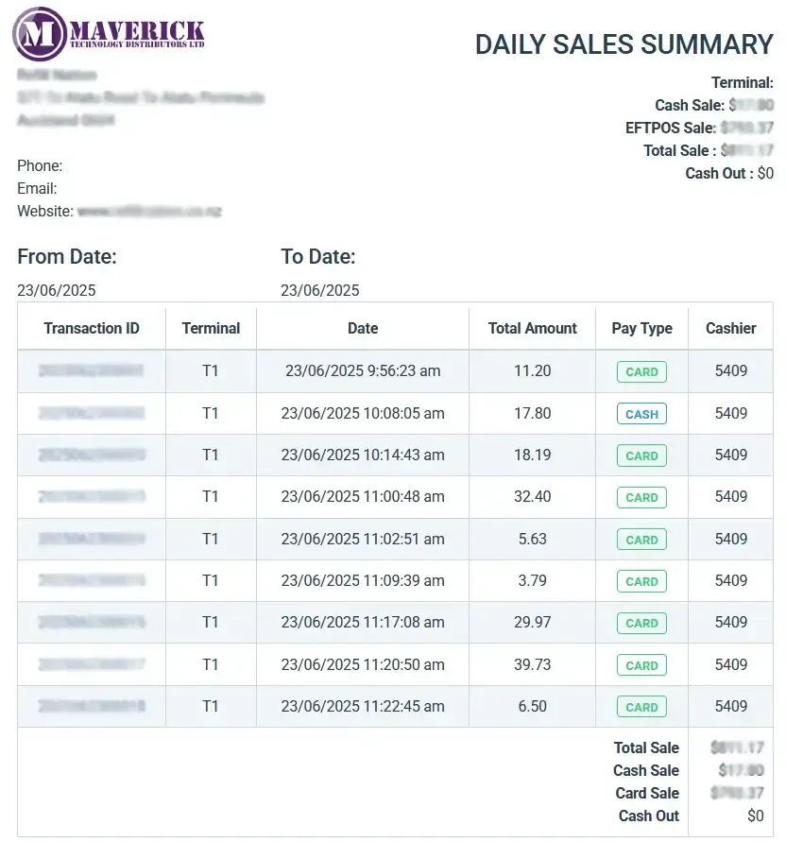Click the CARD badge on the 5.63 row
The height and width of the screenshot is (842, 786).
click(x=641, y=540)
